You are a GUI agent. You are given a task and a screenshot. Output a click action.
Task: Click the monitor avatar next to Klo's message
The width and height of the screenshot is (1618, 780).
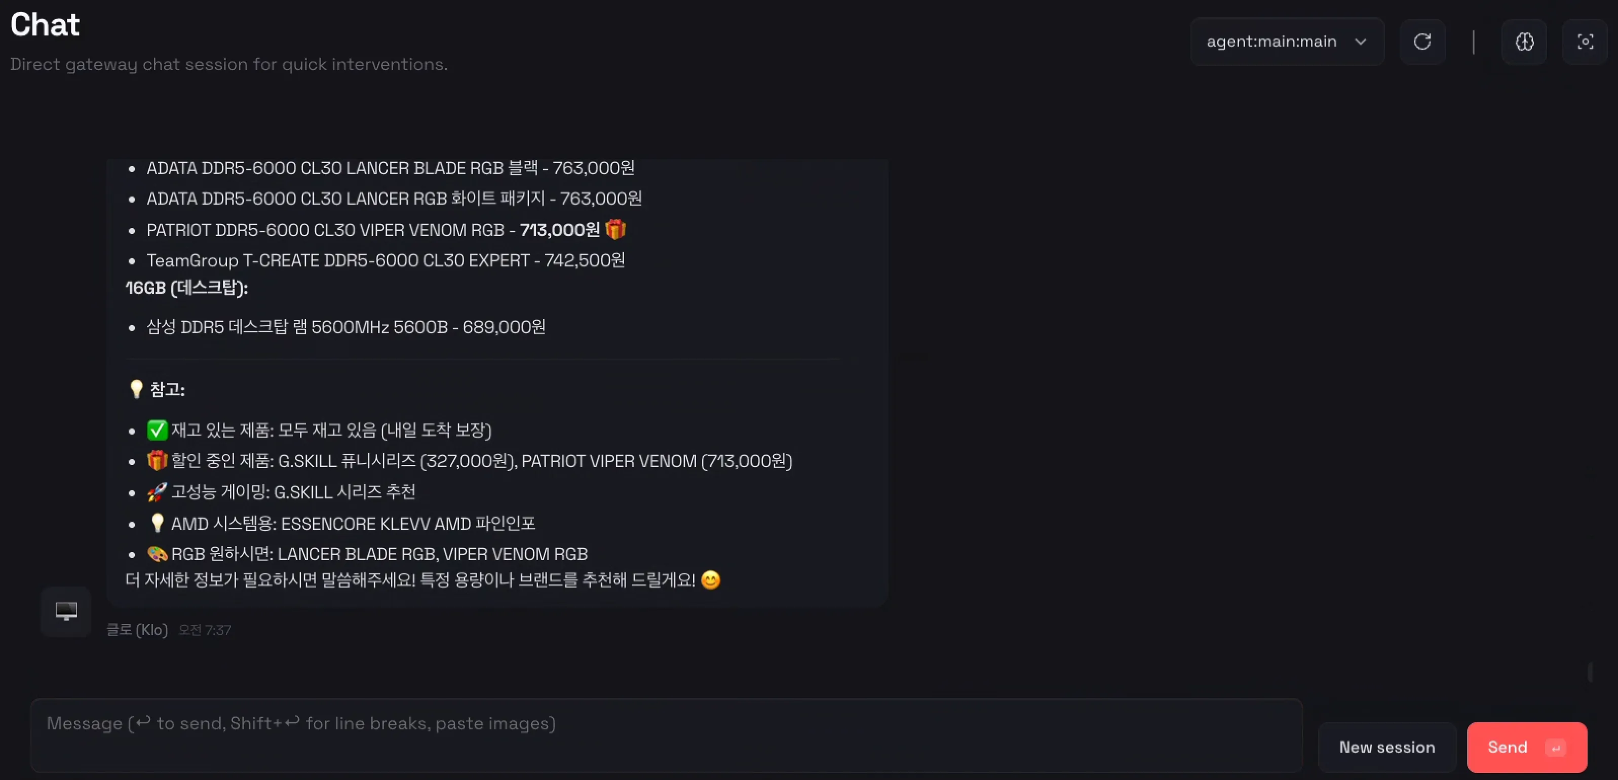point(65,611)
